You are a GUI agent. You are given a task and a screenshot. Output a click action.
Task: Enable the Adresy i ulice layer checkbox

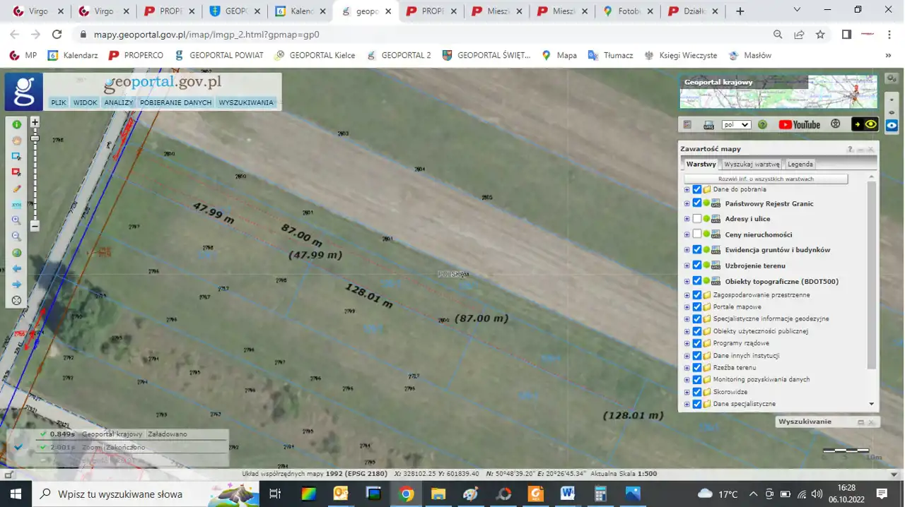tap(697, 219)
